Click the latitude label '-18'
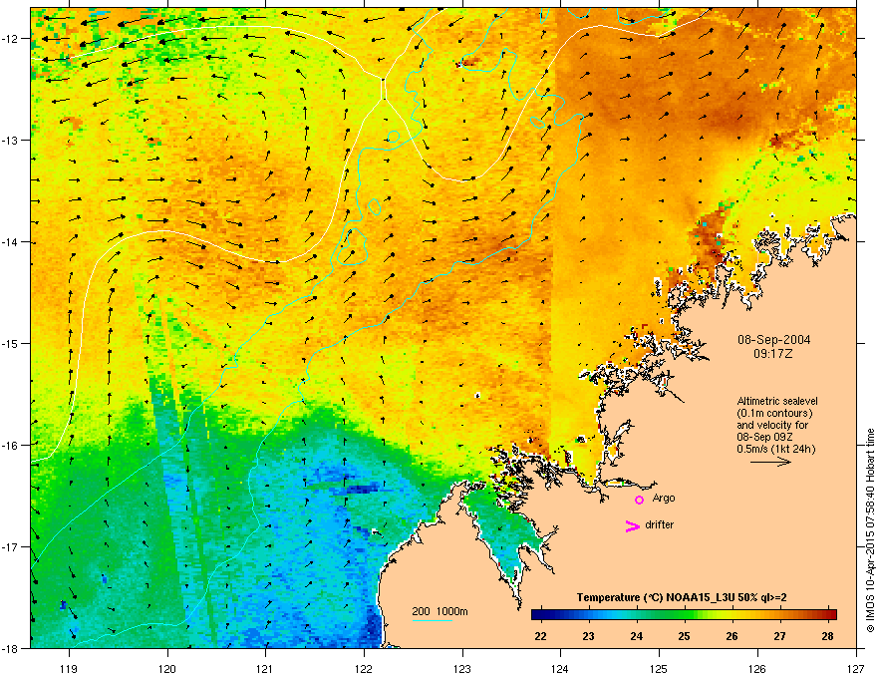 [x=10, y=648]
